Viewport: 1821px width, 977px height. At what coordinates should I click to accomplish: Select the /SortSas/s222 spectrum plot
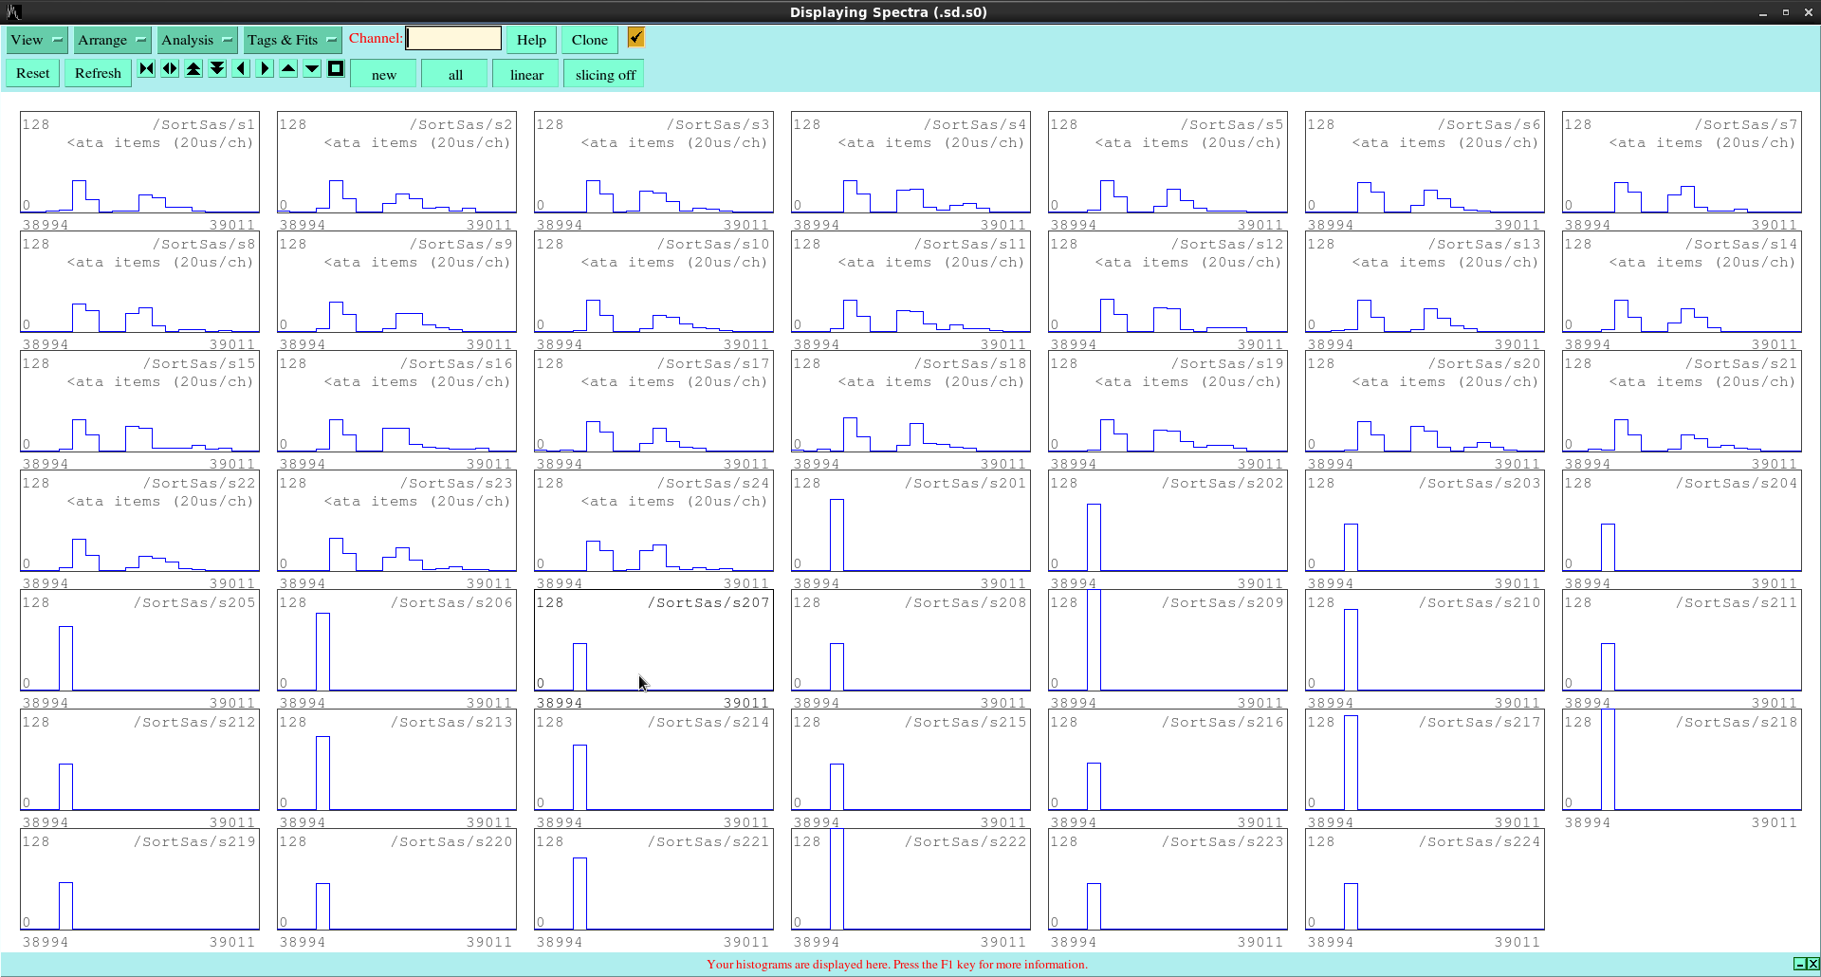coord(910,879)
